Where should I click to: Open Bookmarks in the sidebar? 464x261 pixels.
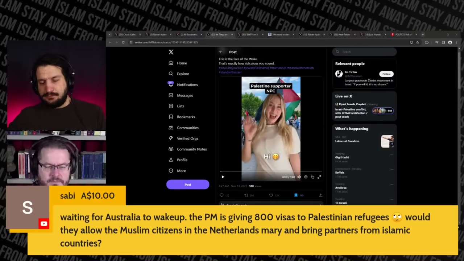pos(182,117)
